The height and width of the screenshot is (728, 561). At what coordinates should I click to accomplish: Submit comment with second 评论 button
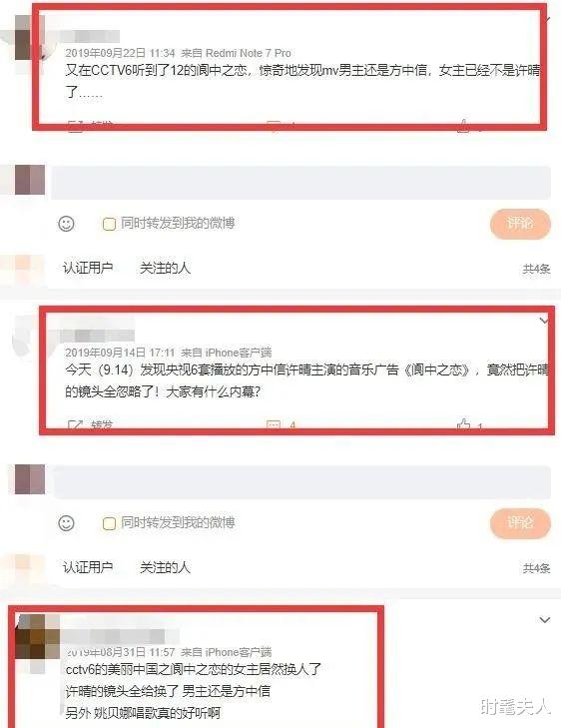pos(520,523)
